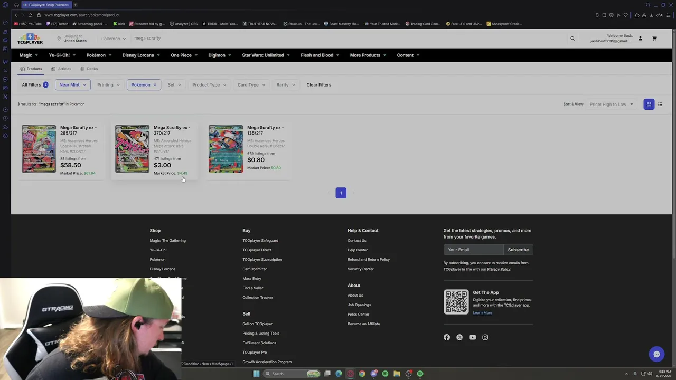This screenshot has height=380, width=676.
Task: Open the browser extensions icon
Action: pos(637,15)
